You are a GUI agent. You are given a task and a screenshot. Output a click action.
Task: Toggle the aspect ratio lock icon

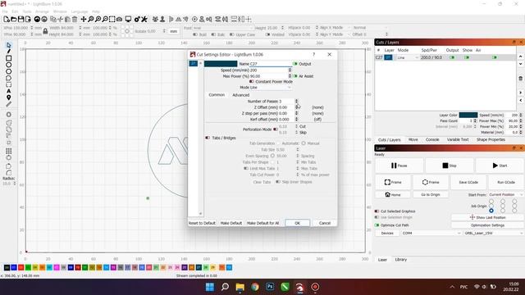coord(46,31)
